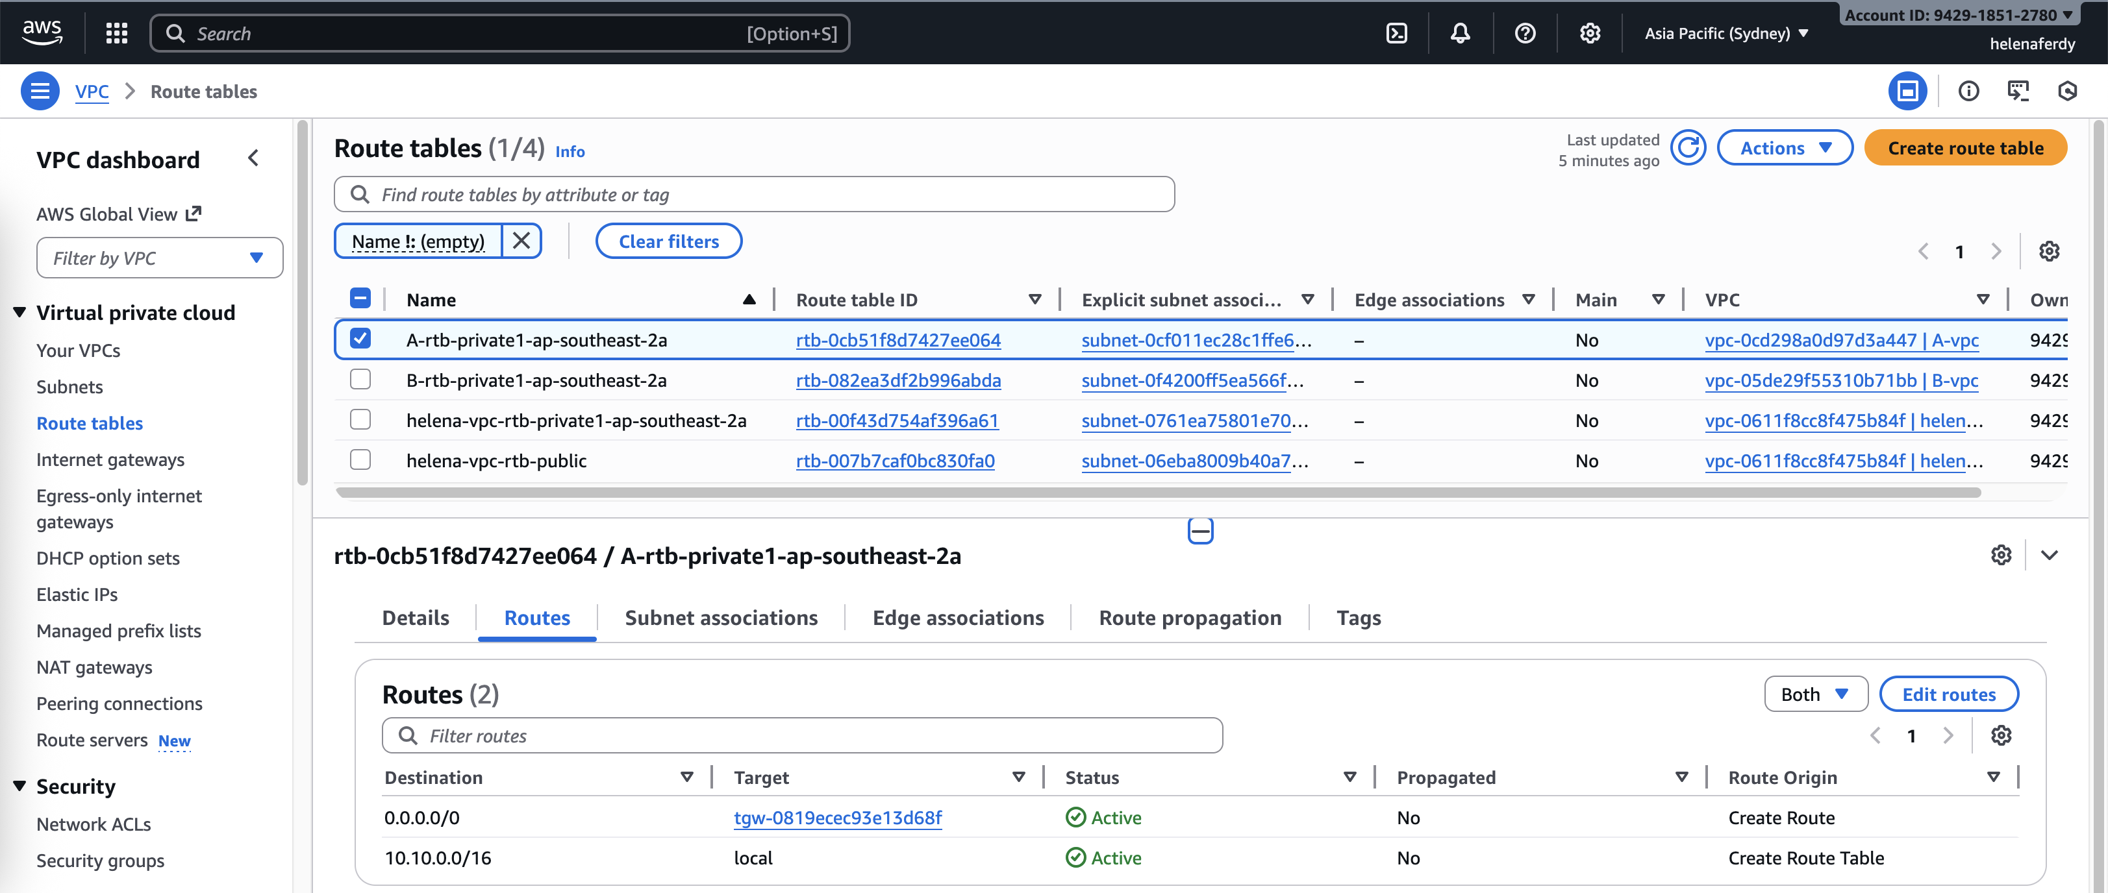The image size is (2108, 893).
Task: Open route tables column preferences gear
Action: click(x=2048, y=251)
